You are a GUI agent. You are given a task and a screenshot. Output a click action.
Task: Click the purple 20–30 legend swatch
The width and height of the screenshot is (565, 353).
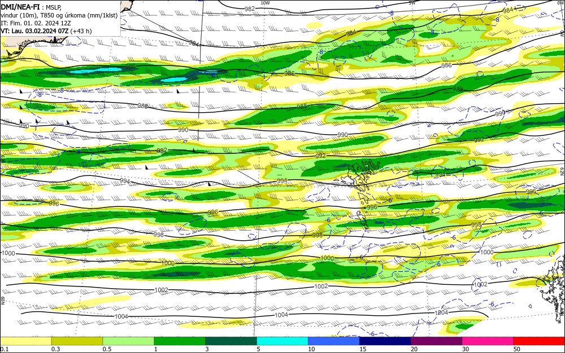[x=437, y=341]
